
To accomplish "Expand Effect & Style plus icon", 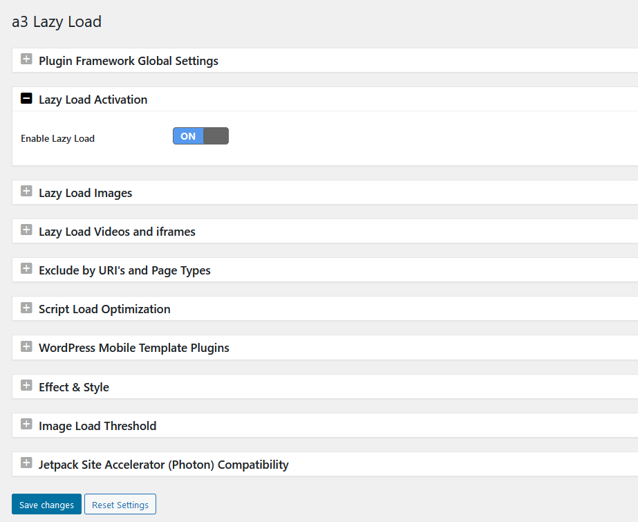I will point(26,385).
